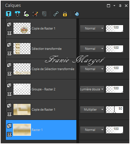Click the edit selection icon
The width and height of the screenshot is (130, 144).
point(35,14)
